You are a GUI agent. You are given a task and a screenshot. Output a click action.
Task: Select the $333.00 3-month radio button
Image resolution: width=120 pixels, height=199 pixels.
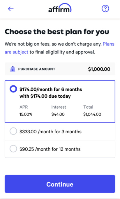pyautogui.click(x=13, y=131)
